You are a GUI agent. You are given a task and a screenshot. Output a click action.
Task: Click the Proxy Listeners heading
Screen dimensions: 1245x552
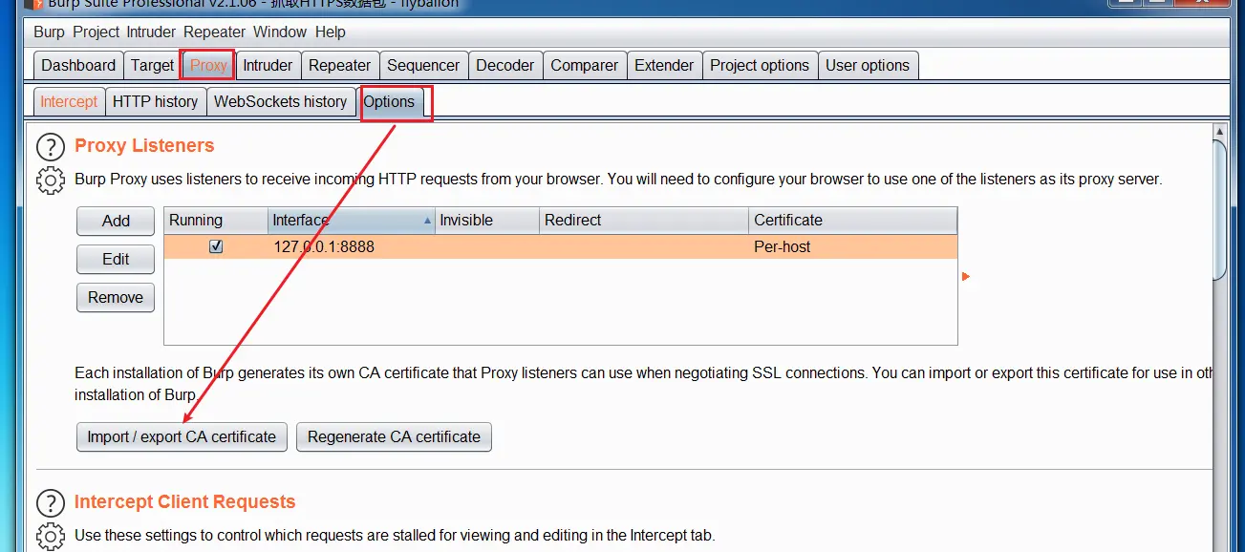click(x=144, y=146)
